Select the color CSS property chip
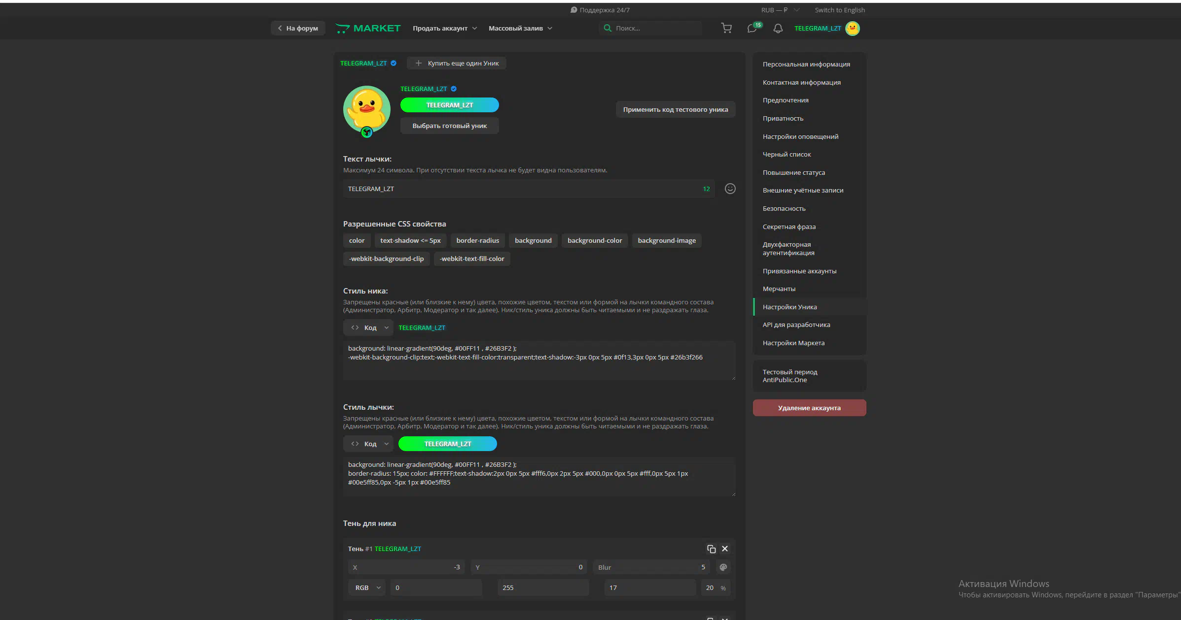The image size is (1181, 620). click(357, 240)
